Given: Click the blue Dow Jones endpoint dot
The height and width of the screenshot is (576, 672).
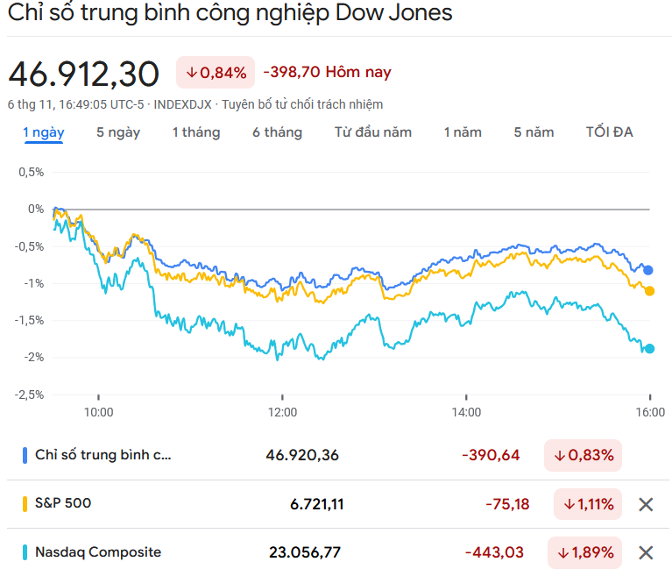Looking at the screenshot, I should click(648, 270).
